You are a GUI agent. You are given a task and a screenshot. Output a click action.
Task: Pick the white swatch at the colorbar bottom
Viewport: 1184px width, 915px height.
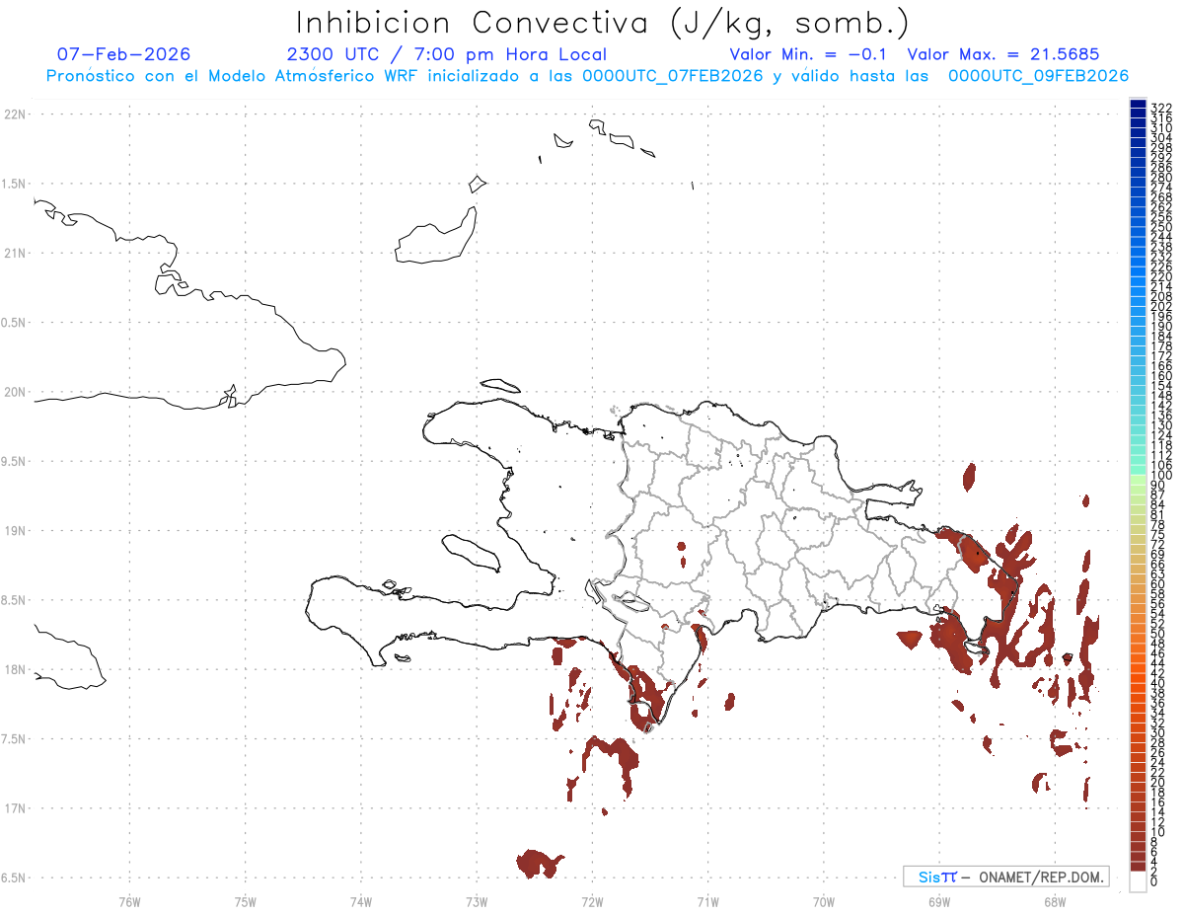pos(1138,881)
